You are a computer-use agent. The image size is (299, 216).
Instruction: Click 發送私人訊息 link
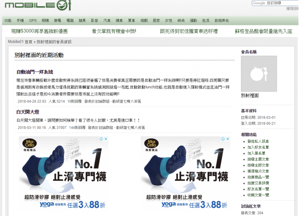click(258, 141)
